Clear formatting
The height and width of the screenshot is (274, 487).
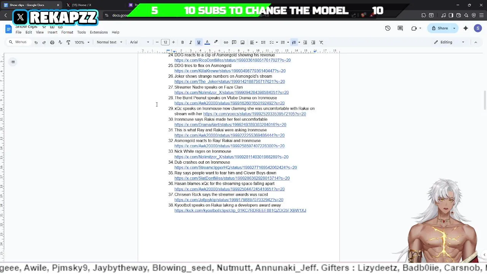pos(321,42)
